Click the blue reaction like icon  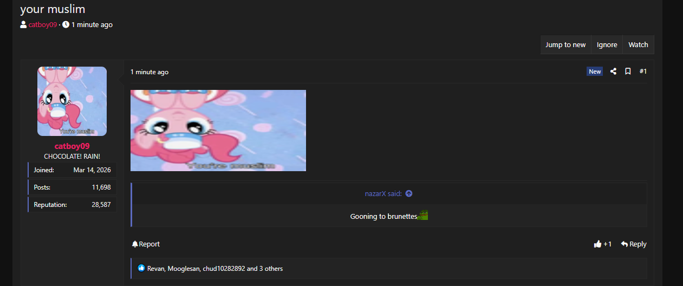[141, 268]
